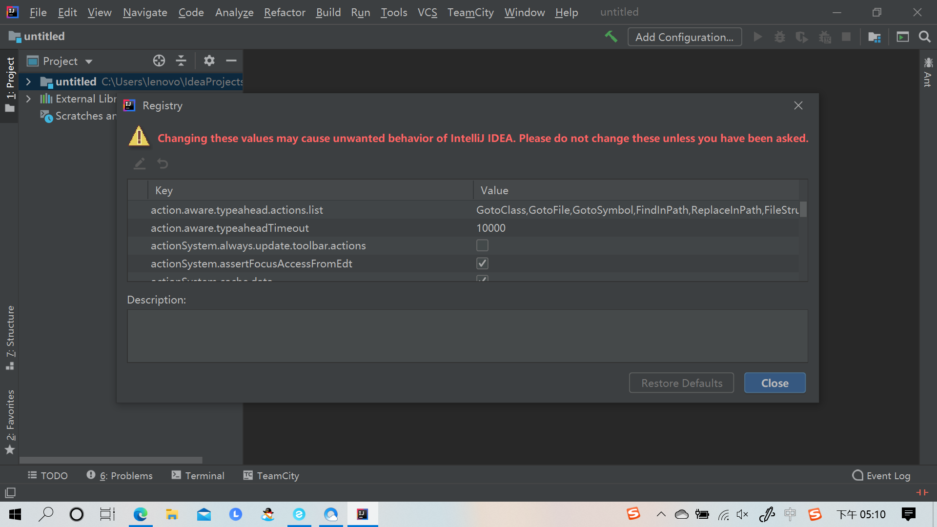The height and width of the screenshot is (527, 937).
Task: Switch to the Terminal tab
Action: [x=197, y=475]
